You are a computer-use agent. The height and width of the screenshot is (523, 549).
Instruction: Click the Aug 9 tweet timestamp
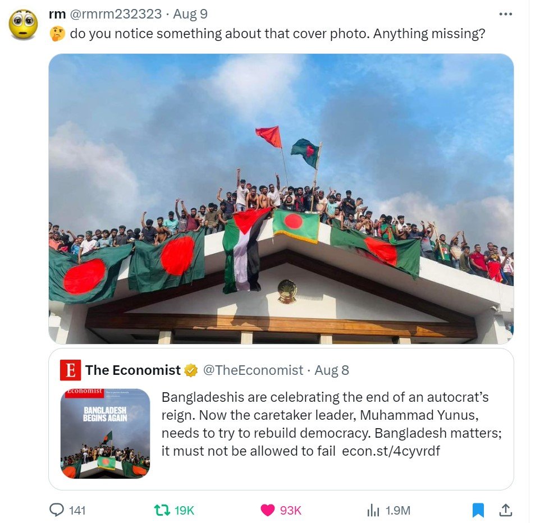point(190,14)
